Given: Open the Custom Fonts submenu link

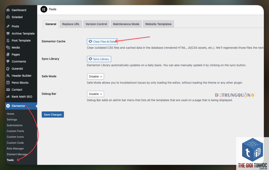Looking at the screenshot, I should pos(15,131).
